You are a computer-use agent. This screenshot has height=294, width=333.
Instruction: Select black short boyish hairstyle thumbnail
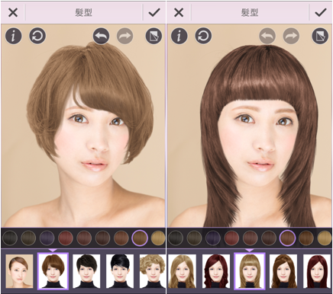[x=86, y=271]
